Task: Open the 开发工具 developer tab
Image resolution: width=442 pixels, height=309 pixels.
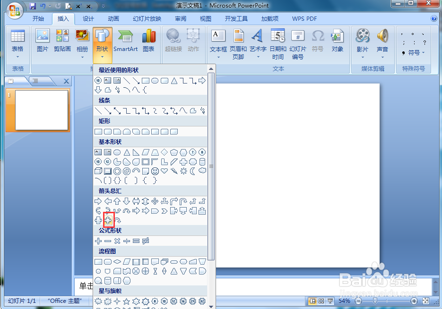Action: [x=236, y=19]
